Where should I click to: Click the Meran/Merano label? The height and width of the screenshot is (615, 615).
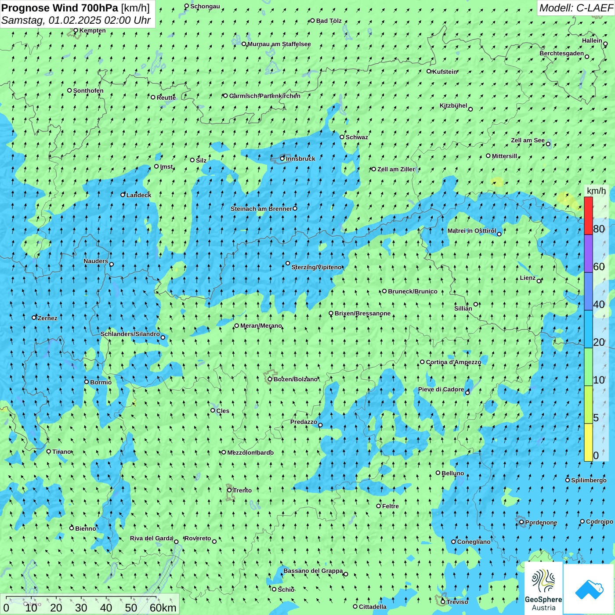point(261,326)
